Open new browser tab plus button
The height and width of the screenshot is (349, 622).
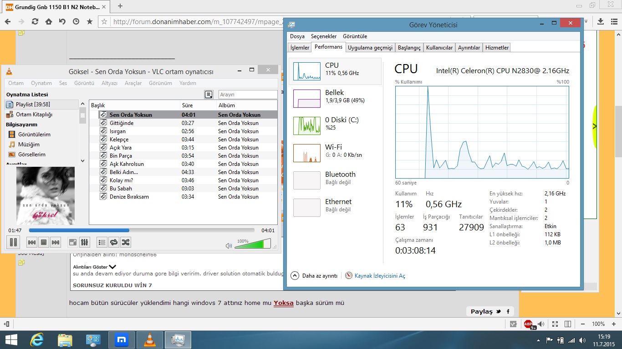tap(120, 6)
